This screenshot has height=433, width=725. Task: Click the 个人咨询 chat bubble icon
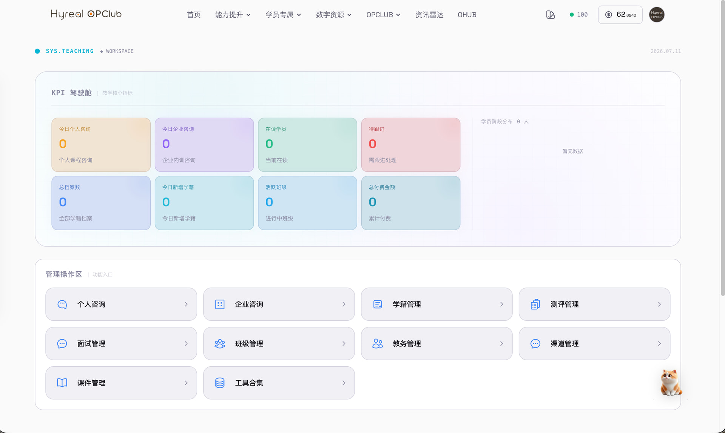(62, 304)
